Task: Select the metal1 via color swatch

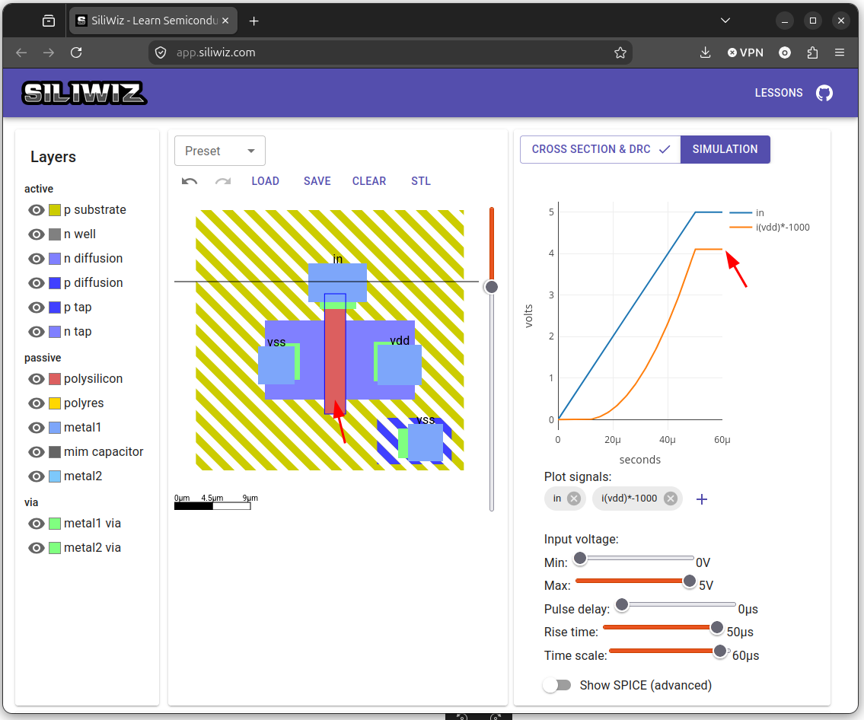Action: tap(55, 524)
